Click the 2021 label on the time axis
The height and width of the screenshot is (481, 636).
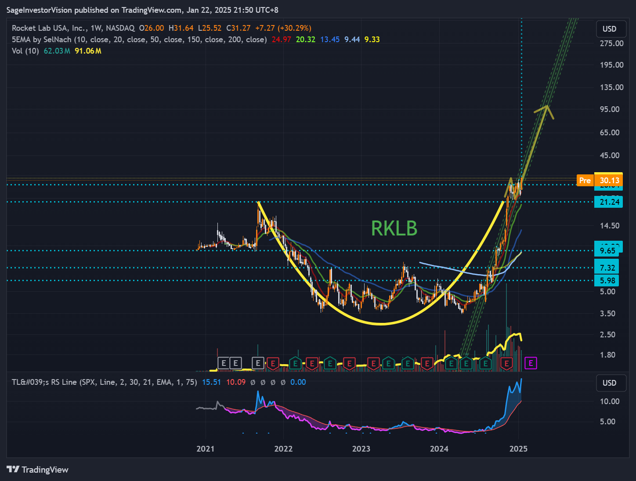pos(206,448)
